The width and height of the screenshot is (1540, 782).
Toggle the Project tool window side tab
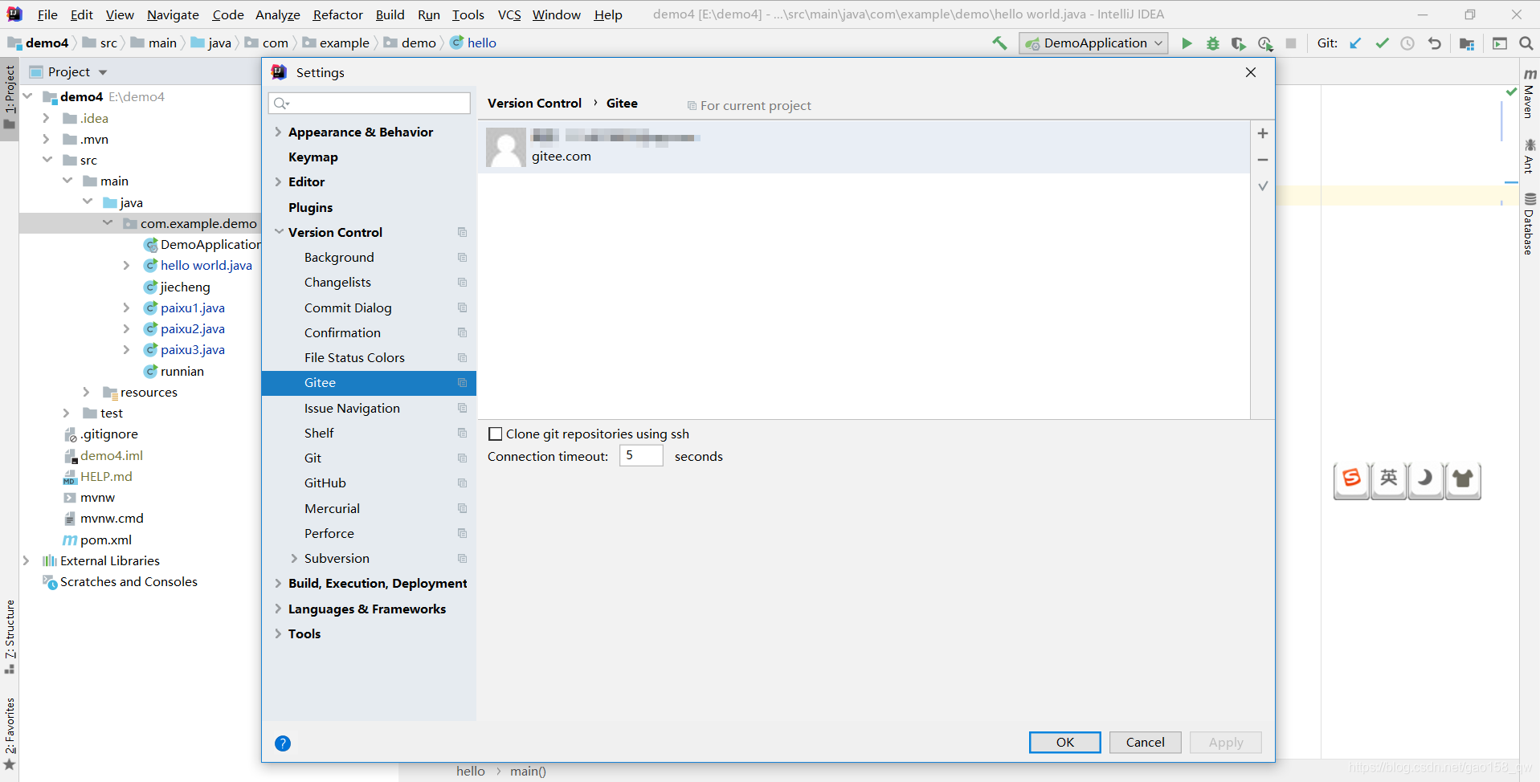pyautogui.click(x=10, y=97)
